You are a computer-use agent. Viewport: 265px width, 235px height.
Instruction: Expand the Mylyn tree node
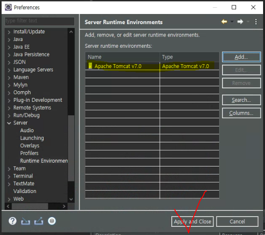(x=9, y=85)
